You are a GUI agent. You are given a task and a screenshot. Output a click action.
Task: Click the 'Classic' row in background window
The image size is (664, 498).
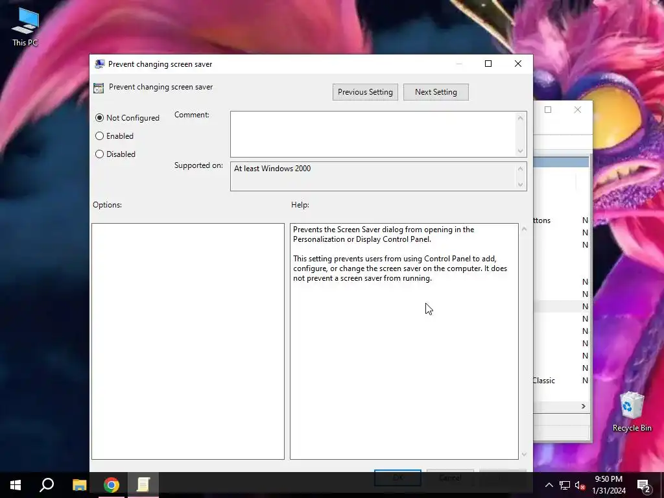click(x=560, y=380)
